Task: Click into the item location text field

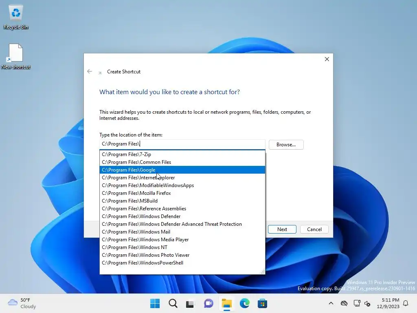Action: pos(182,144)
